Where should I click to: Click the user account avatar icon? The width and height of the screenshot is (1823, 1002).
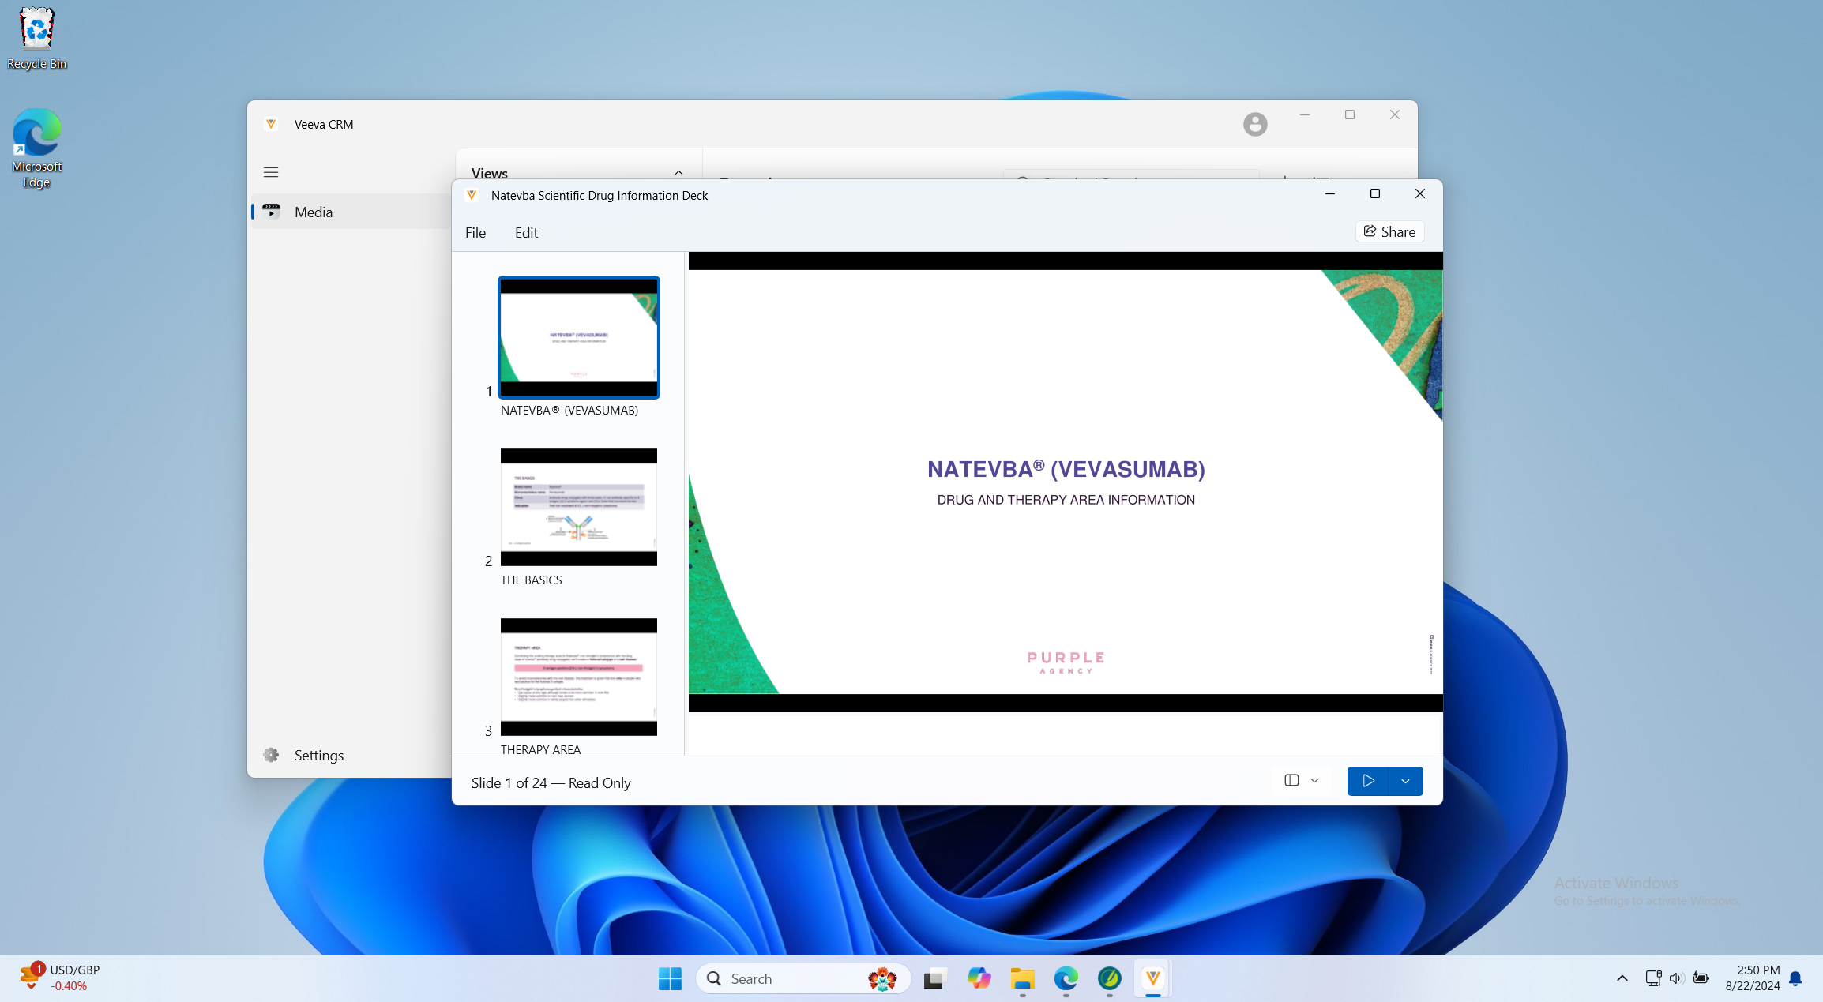pos(1254,124)
